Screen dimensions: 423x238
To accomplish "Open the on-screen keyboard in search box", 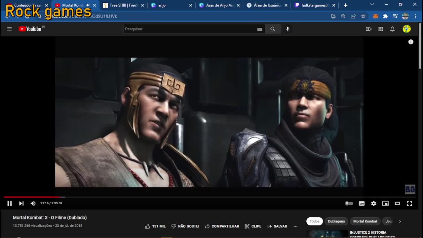I will 260,29.
